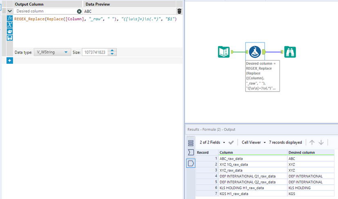Apply the field selection checkmark
338x199 pixels.
[x=231, y=143]
